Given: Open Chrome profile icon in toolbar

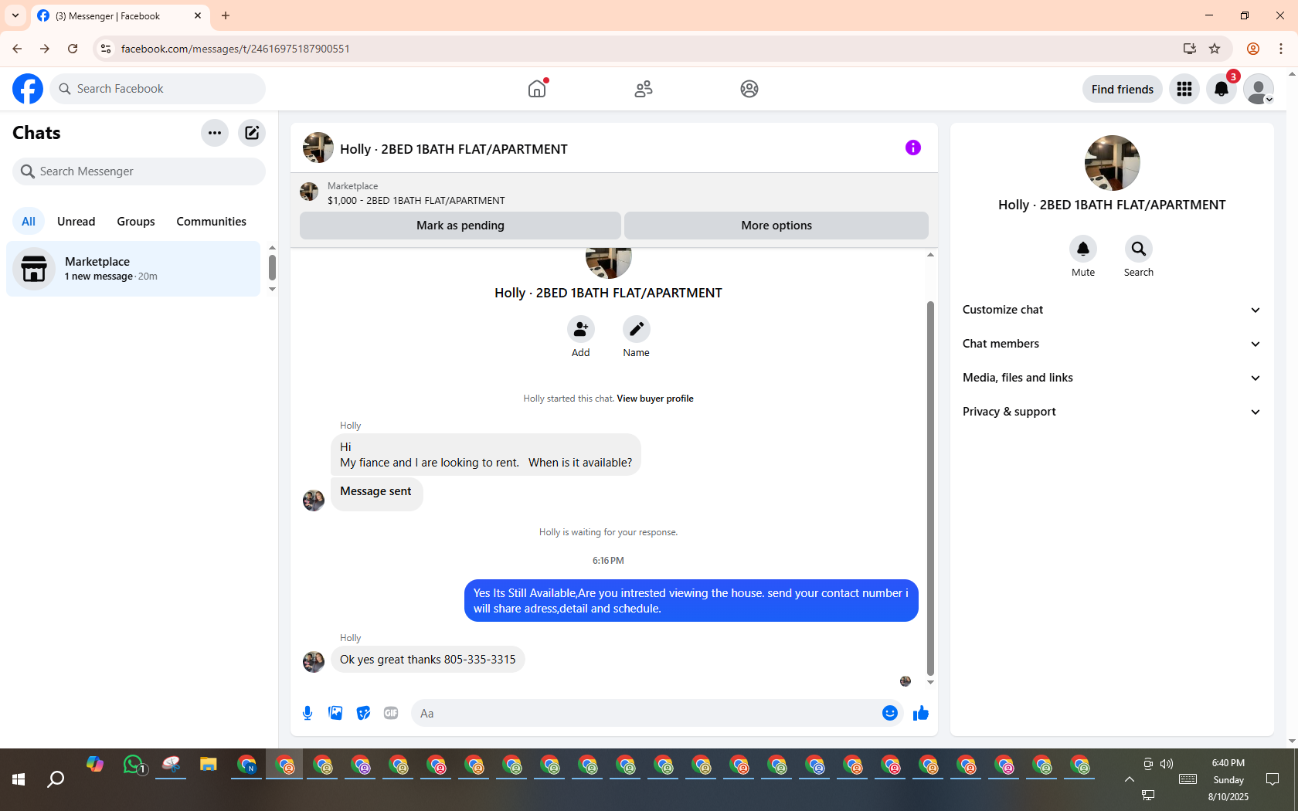Looking at the screenshot, I should (1253, 49).
